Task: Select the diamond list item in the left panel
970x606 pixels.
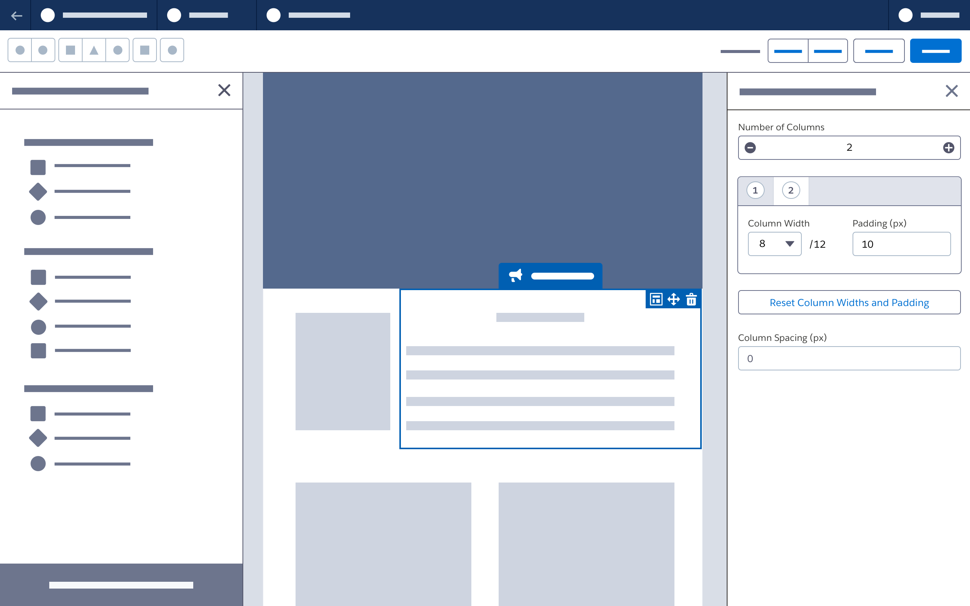Action: coord(38,191)
